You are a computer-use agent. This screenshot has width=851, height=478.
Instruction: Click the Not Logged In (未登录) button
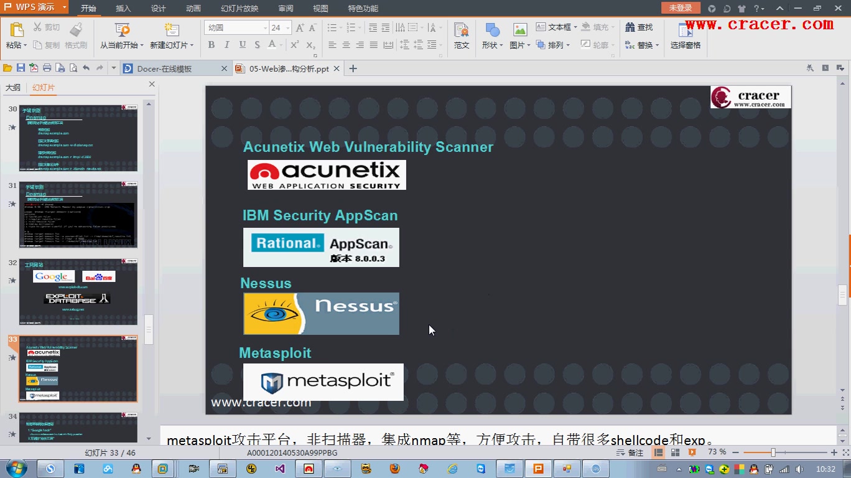tap(681, 7)
